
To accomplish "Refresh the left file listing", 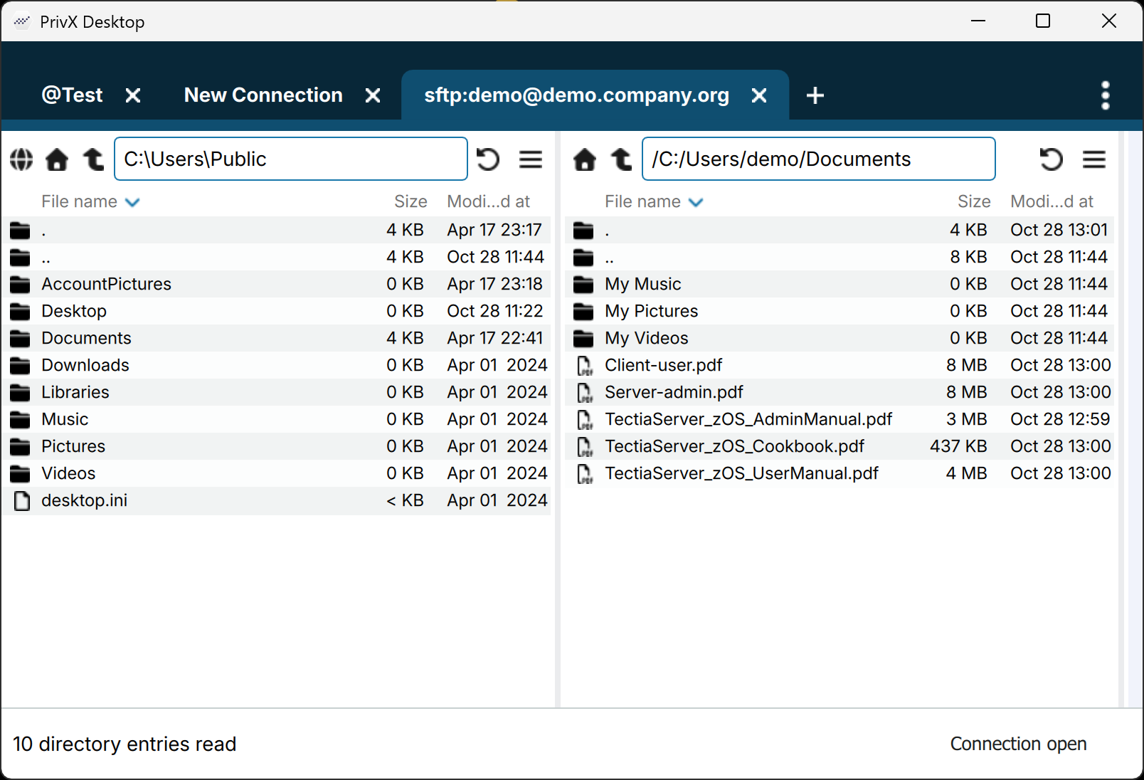I will pos(487,159).
